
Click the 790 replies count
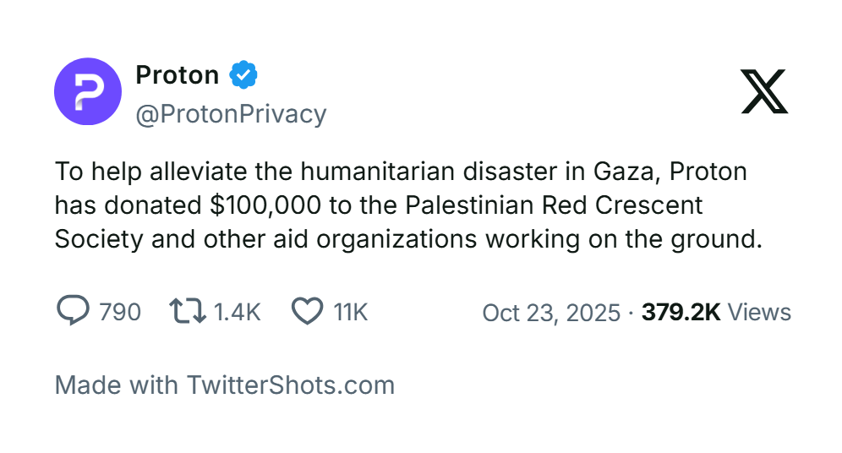[120, 313]
